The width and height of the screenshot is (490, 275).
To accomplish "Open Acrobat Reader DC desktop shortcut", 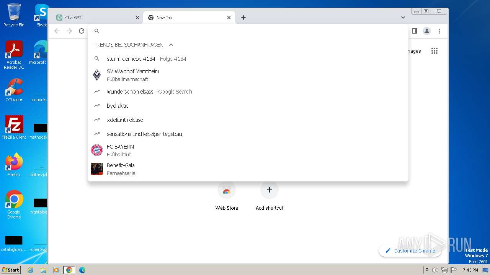I will tap(14, 55).
